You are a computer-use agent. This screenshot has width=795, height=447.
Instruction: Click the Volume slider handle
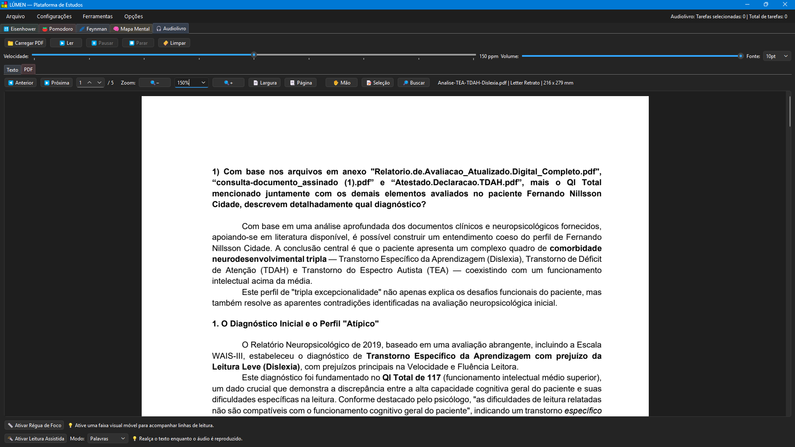click(740, 56)
